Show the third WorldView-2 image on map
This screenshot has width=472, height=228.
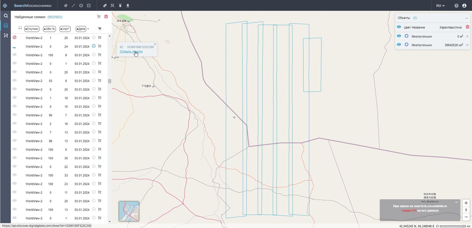[x=15, y=55]
